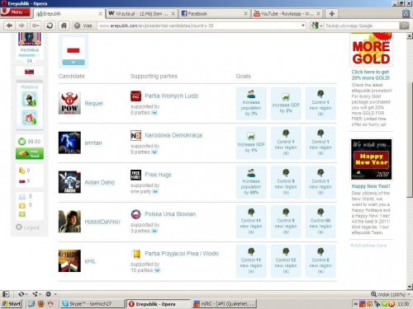Open candidate Aidan Daho profile link
Screen dimensions: 413x309
click(99, 182)
